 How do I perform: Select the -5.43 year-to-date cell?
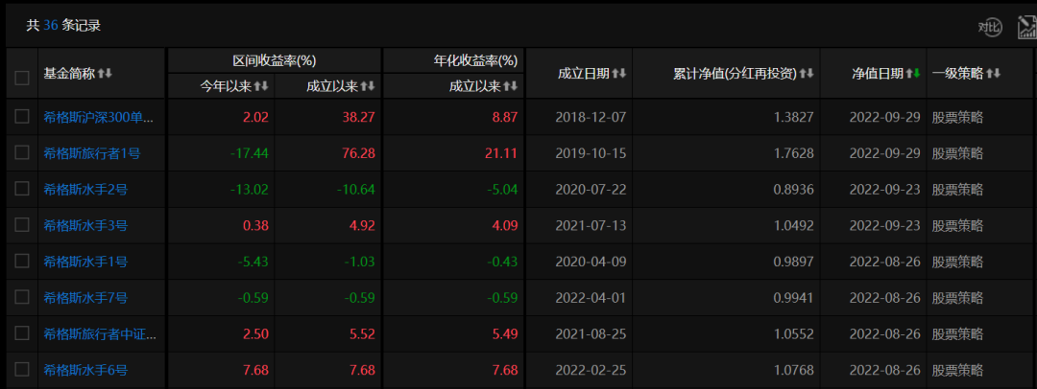(x=253, y=263)
